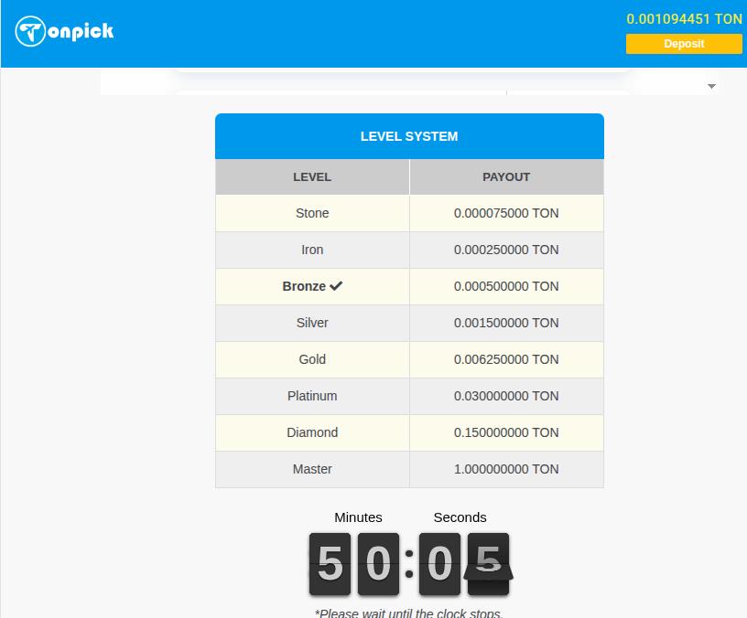Screen dimensions: 747x618
Task: Click the 'Please wait until the clock stops' note
Action: pos(409,613)
